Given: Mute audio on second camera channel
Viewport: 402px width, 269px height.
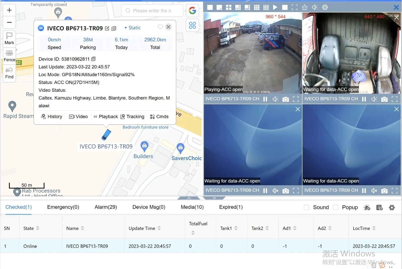Looking at the screenshot, I should [374, 99].
